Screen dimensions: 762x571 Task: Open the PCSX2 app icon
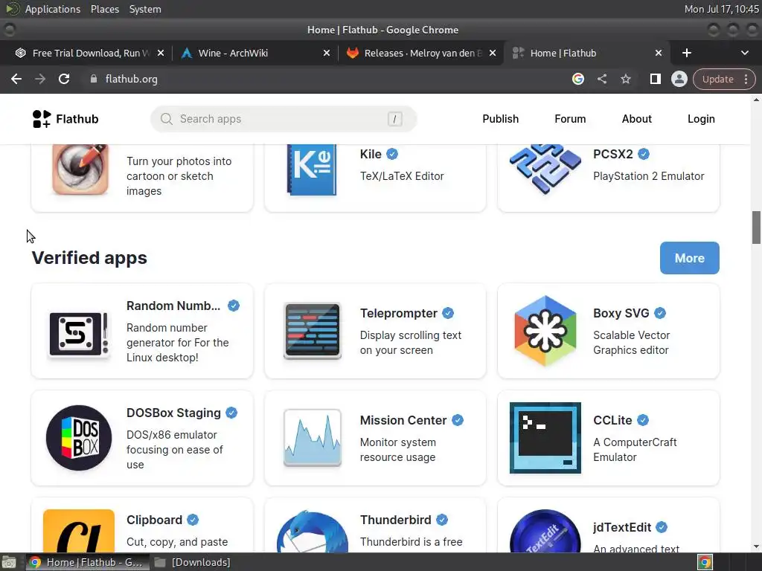[545, 169]
